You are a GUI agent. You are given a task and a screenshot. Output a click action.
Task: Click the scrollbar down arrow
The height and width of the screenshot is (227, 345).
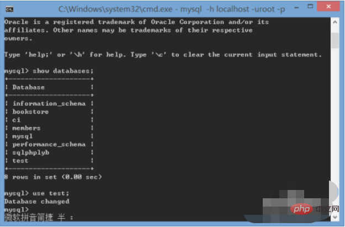pyautogui.click(x=335, y=217)
